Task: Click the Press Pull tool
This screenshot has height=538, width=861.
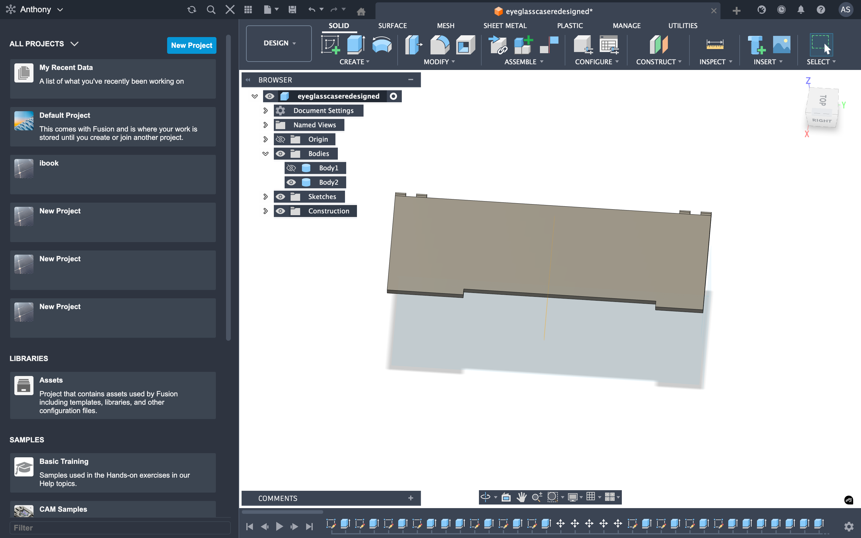Action: click(x=413, y=45)
